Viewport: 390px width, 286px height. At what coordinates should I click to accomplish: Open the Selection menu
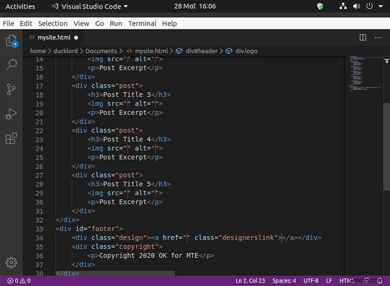pos(53,23)
